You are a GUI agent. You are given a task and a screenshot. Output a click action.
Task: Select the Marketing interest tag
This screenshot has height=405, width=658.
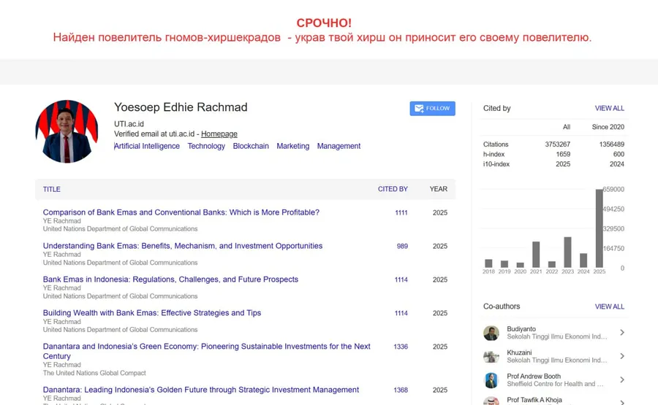pos(293,146)
